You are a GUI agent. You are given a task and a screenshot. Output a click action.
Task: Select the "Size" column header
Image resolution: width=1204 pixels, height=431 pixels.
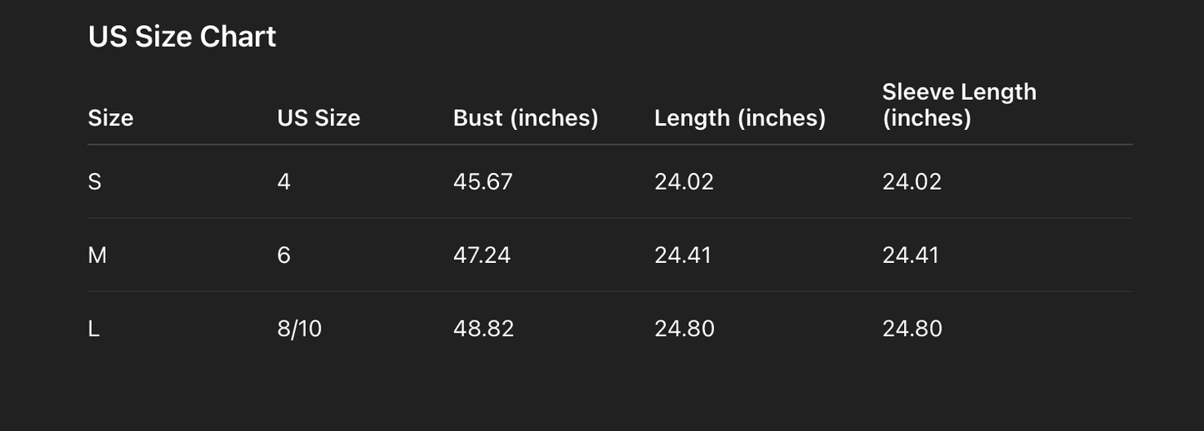111,118
